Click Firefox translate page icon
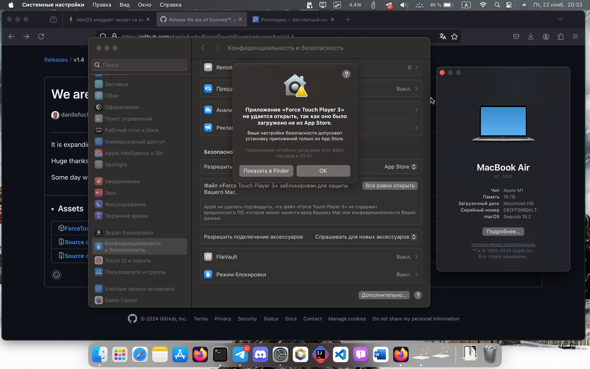Image resolution: width=590 pixels, height=369 pixels. [442, 36]
